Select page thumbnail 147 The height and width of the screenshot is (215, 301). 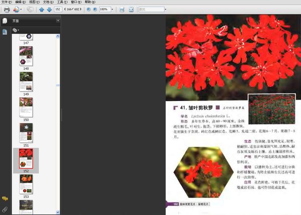pyautogui.click(x=26, y=37)
